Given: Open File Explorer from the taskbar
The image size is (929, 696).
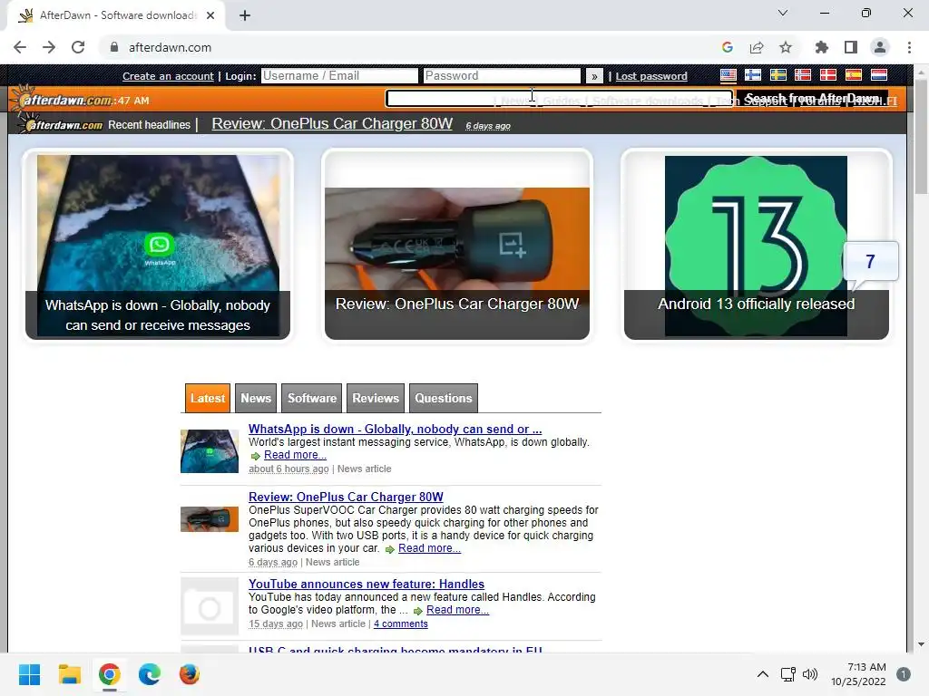Looking at the screenshot, I should click(69, 674).
